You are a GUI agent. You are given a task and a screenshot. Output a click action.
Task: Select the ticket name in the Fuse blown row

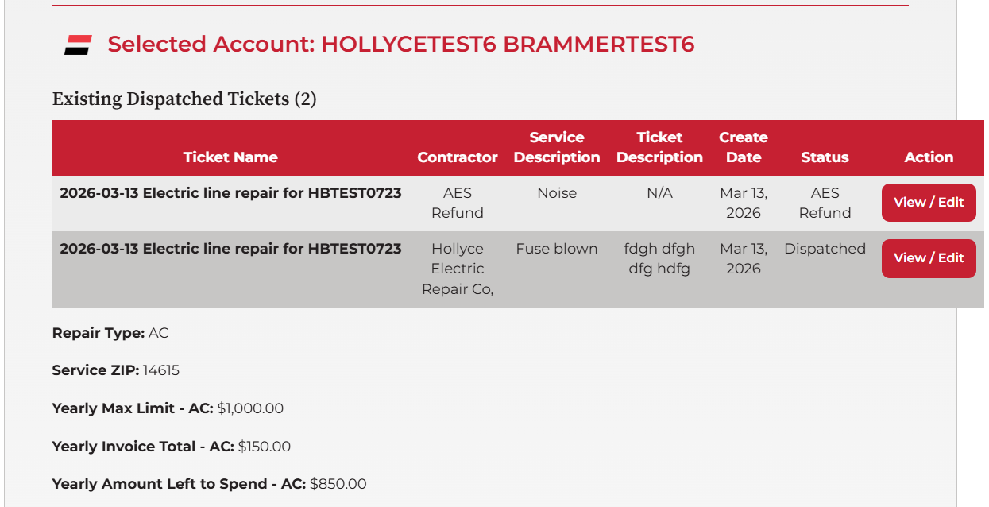point(230,249)
